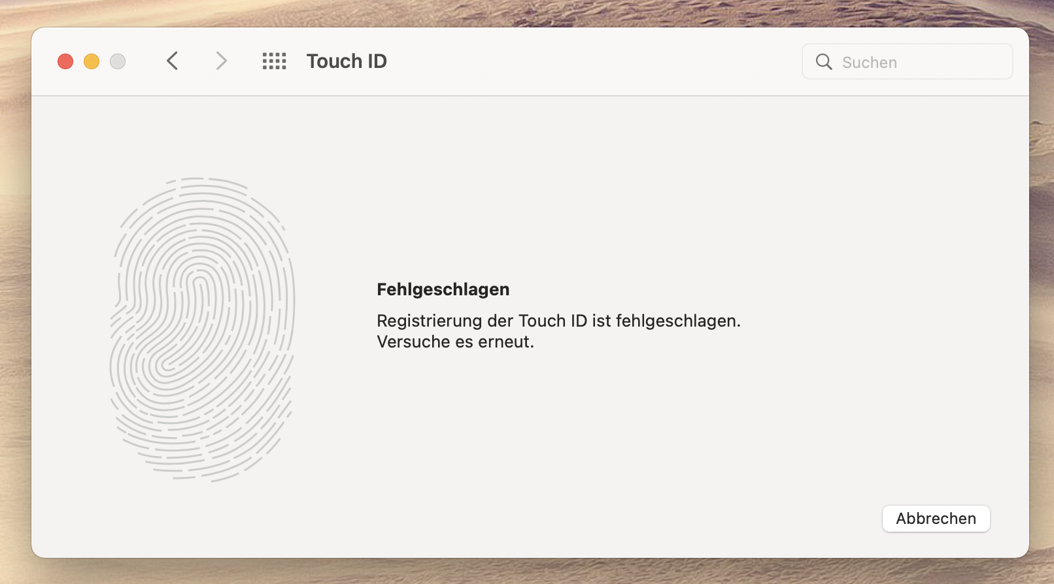
Task: Minimize the Touch ID window
Action: pyautogui.click(x=92, y=61)
